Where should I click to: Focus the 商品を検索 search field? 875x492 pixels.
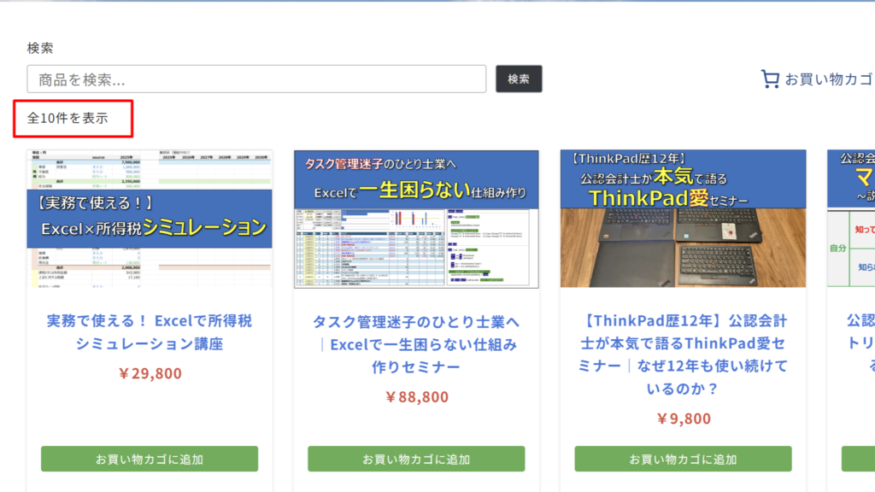(256, 79)
